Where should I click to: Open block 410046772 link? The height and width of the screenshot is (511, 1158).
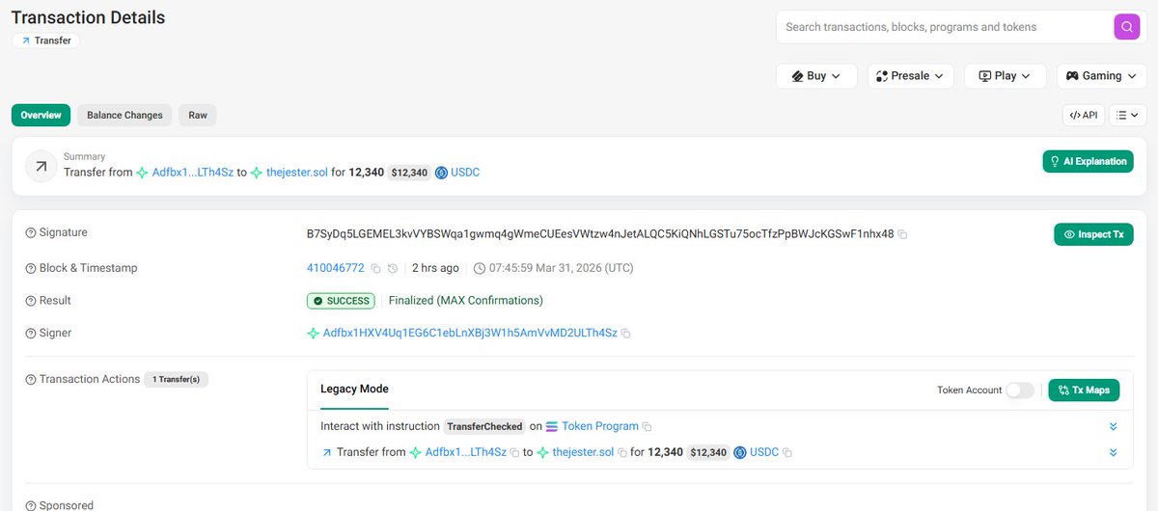[x=335, y=268]
